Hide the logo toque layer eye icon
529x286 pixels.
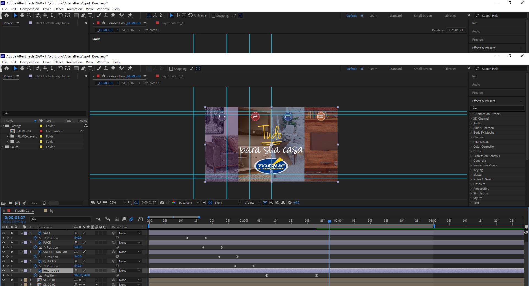pyautogui.click(x=4, y=271)
